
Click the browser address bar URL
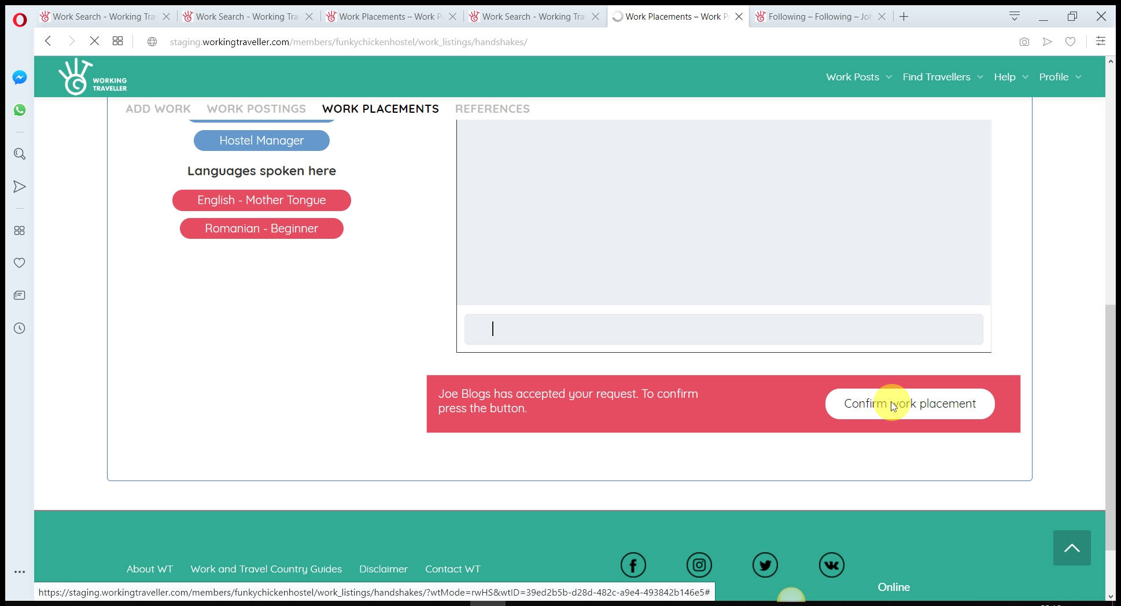click(x=348, y=42)
